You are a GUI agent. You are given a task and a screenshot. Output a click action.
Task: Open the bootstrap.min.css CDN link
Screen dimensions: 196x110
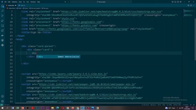pyautogui.click(x=111, y=12)
